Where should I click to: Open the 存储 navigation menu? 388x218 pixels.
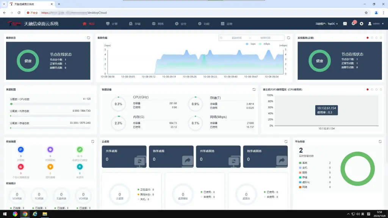pyautogui.click(x=135, y=24)
